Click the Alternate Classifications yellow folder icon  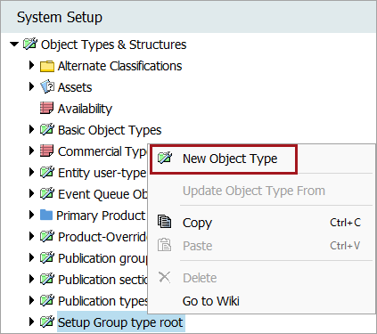click(x=47, y=66)
